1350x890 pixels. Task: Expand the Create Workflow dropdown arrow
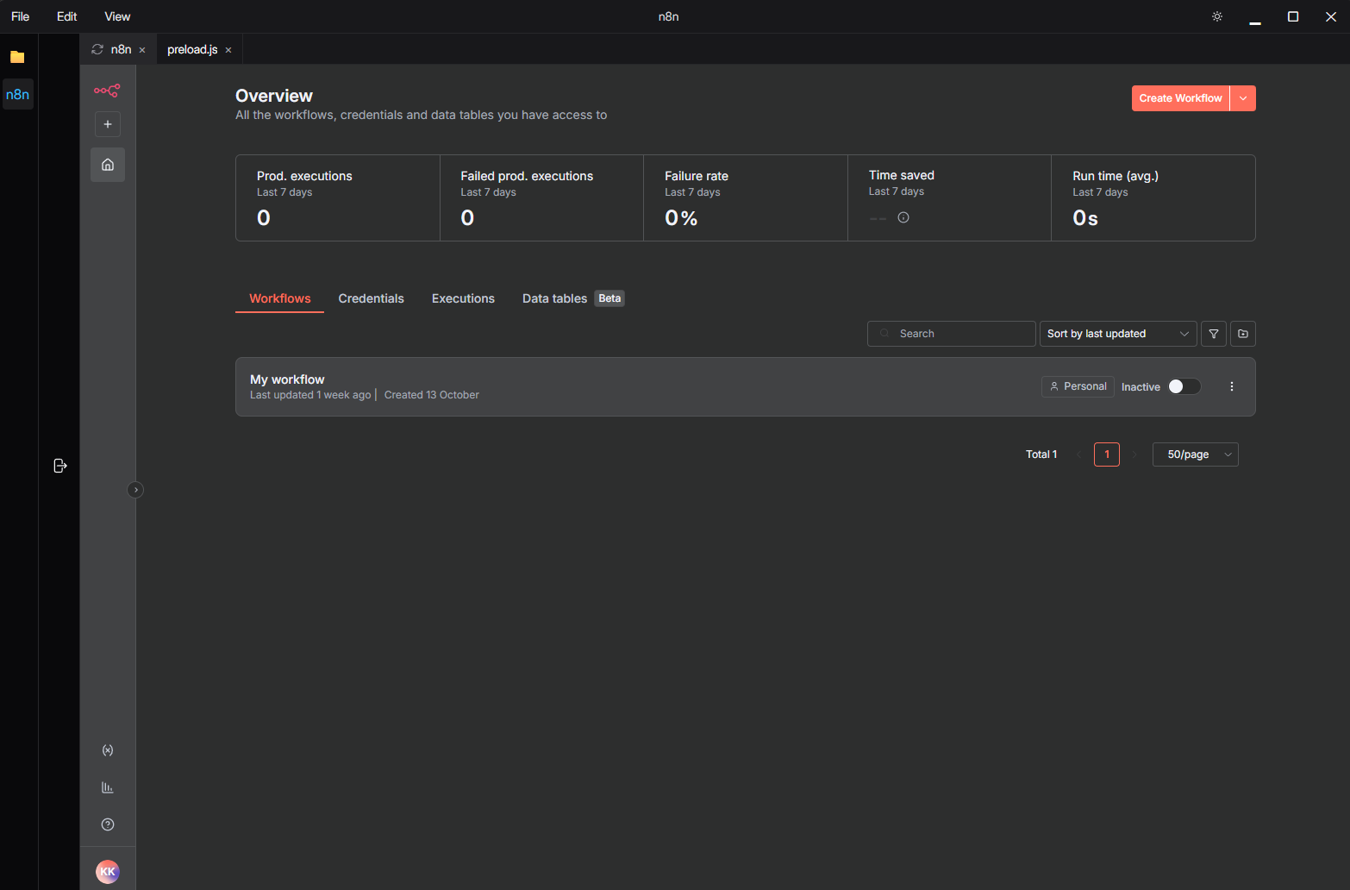[x=1243, y=98]
